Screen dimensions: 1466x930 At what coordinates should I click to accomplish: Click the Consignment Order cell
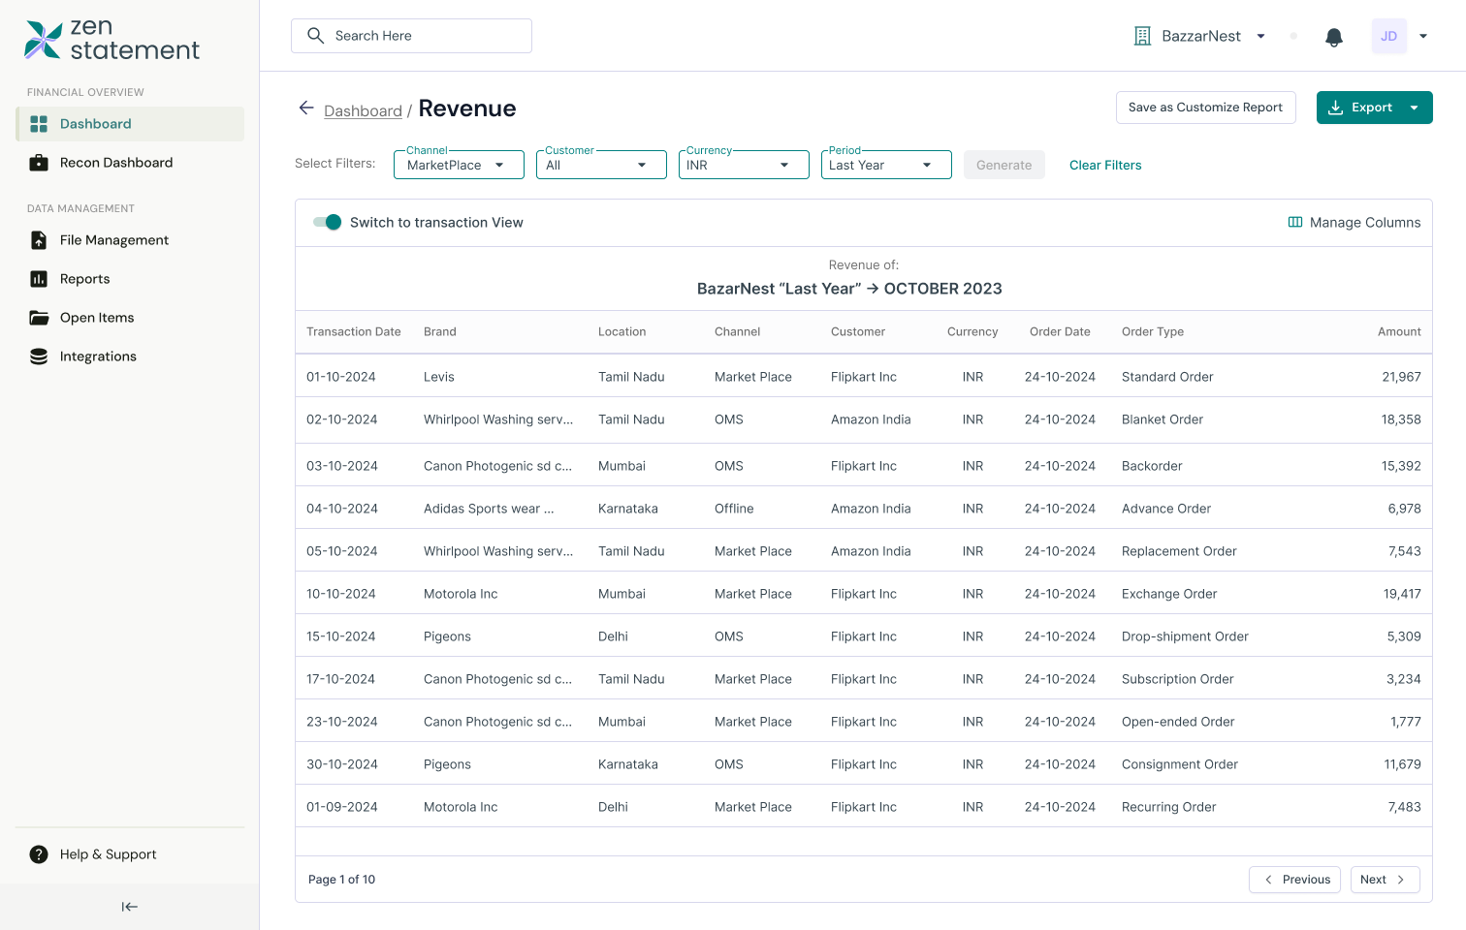(x=1180, y=764)
